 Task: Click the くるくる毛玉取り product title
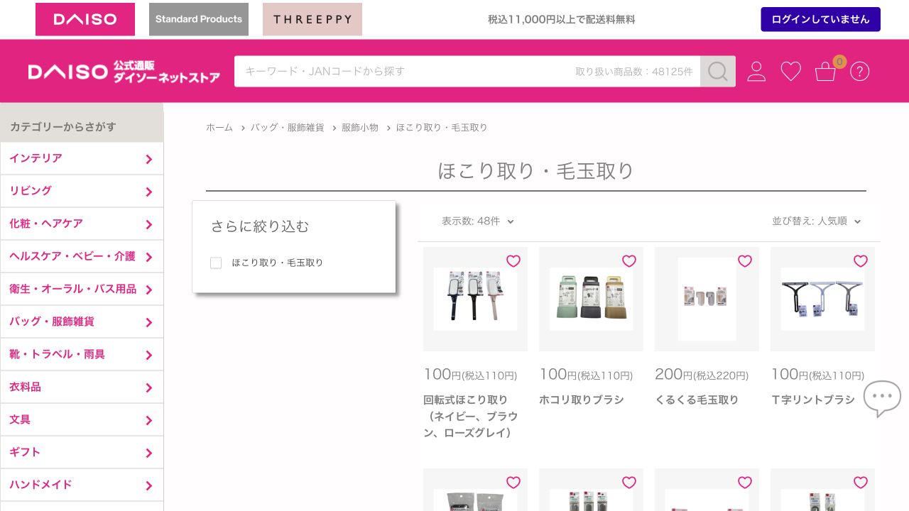(697, 400)
